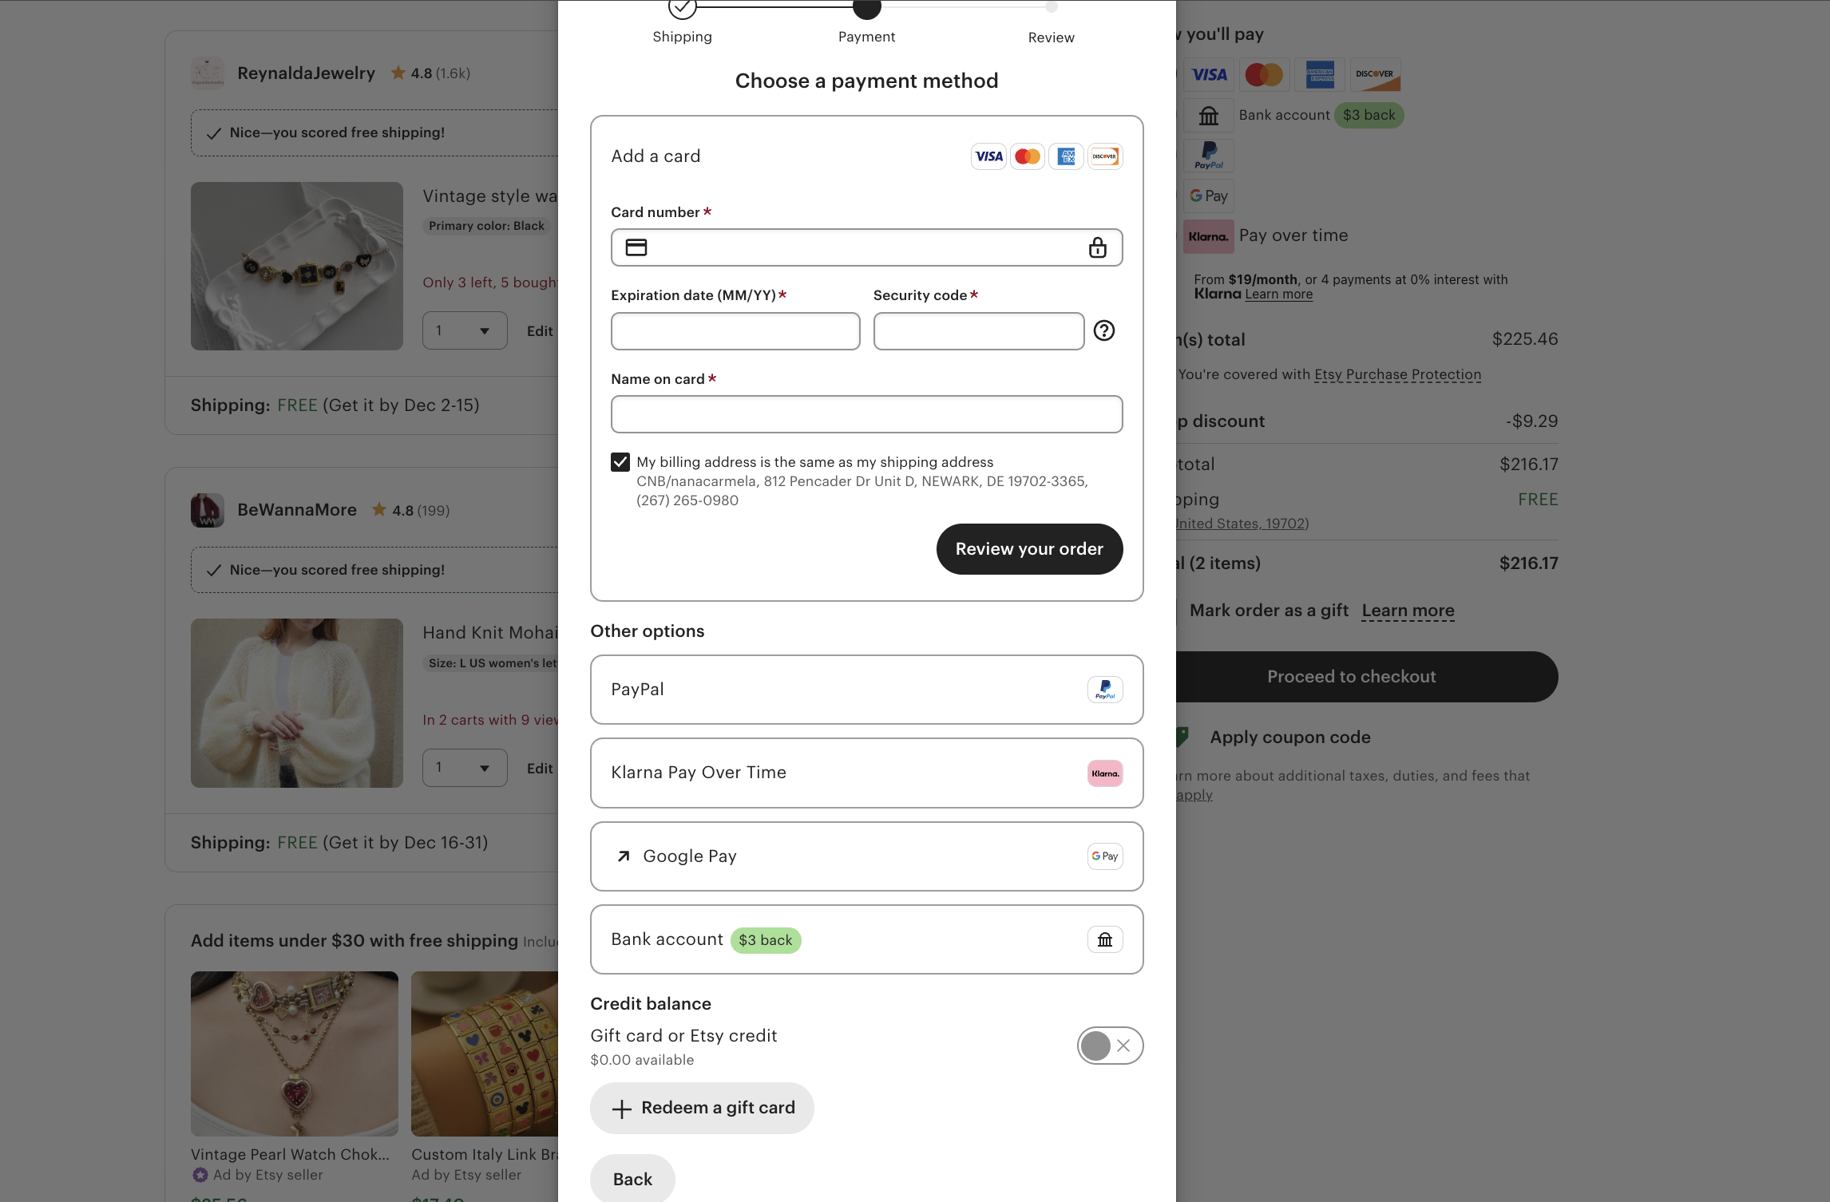Click Redeem a gift card button
1830x1202 pixels.
702,1108
